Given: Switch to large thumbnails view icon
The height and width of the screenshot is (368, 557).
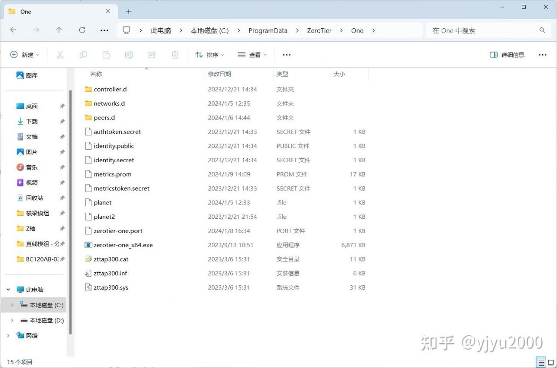Looking at the screenshot, I should pos(550,362).
